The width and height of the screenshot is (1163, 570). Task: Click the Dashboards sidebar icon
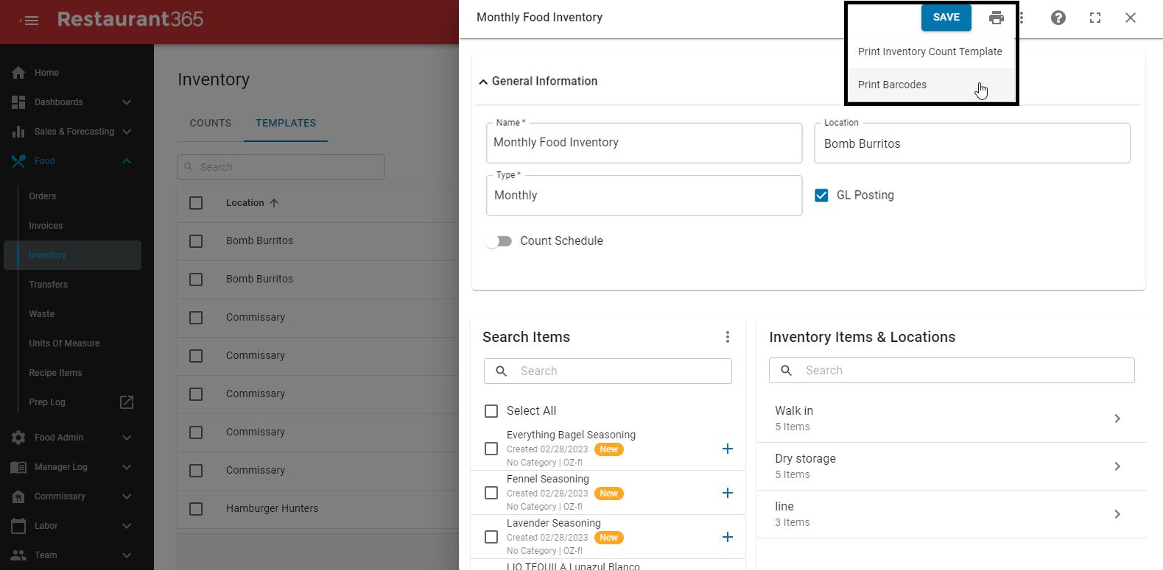click(18, 102)
